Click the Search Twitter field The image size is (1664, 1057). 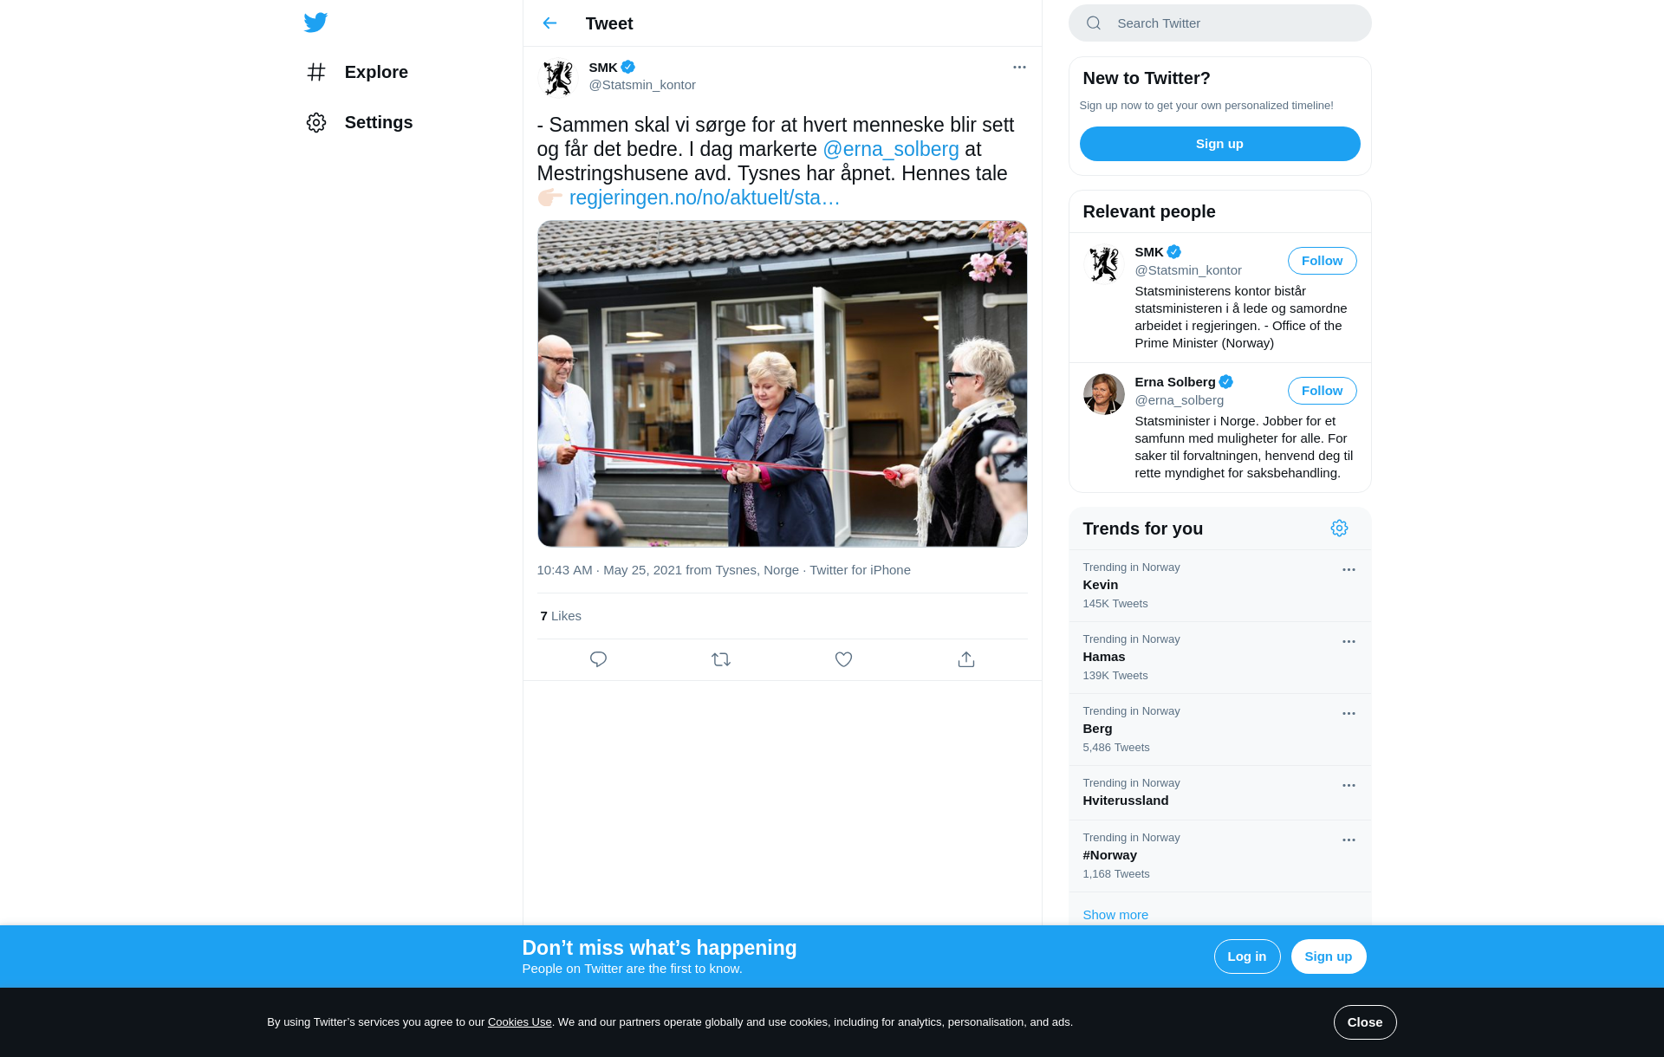click(x=1219, y=23)
